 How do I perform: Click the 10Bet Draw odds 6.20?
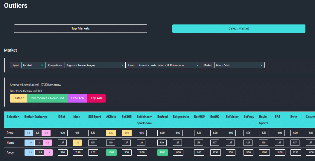63,133
